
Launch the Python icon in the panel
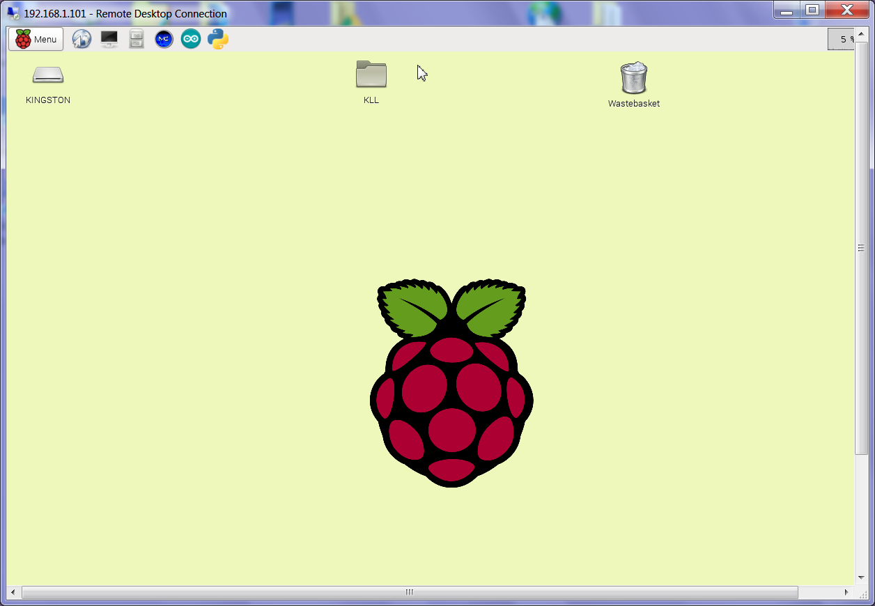pos(218,39)
